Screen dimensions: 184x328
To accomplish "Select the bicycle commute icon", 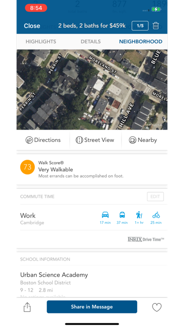I will click(x=156, y=215).
